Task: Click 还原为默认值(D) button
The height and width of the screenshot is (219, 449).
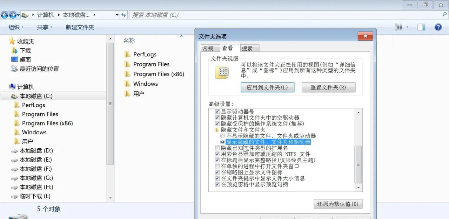Action: point(338,204)
